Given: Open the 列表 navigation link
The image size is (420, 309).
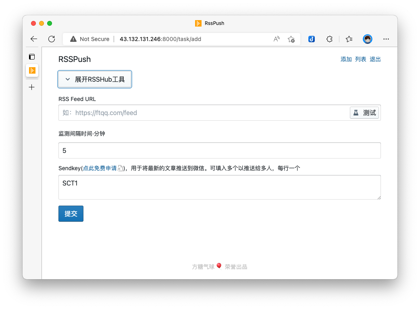Looking at the screenshot, I should coord(360,59).
